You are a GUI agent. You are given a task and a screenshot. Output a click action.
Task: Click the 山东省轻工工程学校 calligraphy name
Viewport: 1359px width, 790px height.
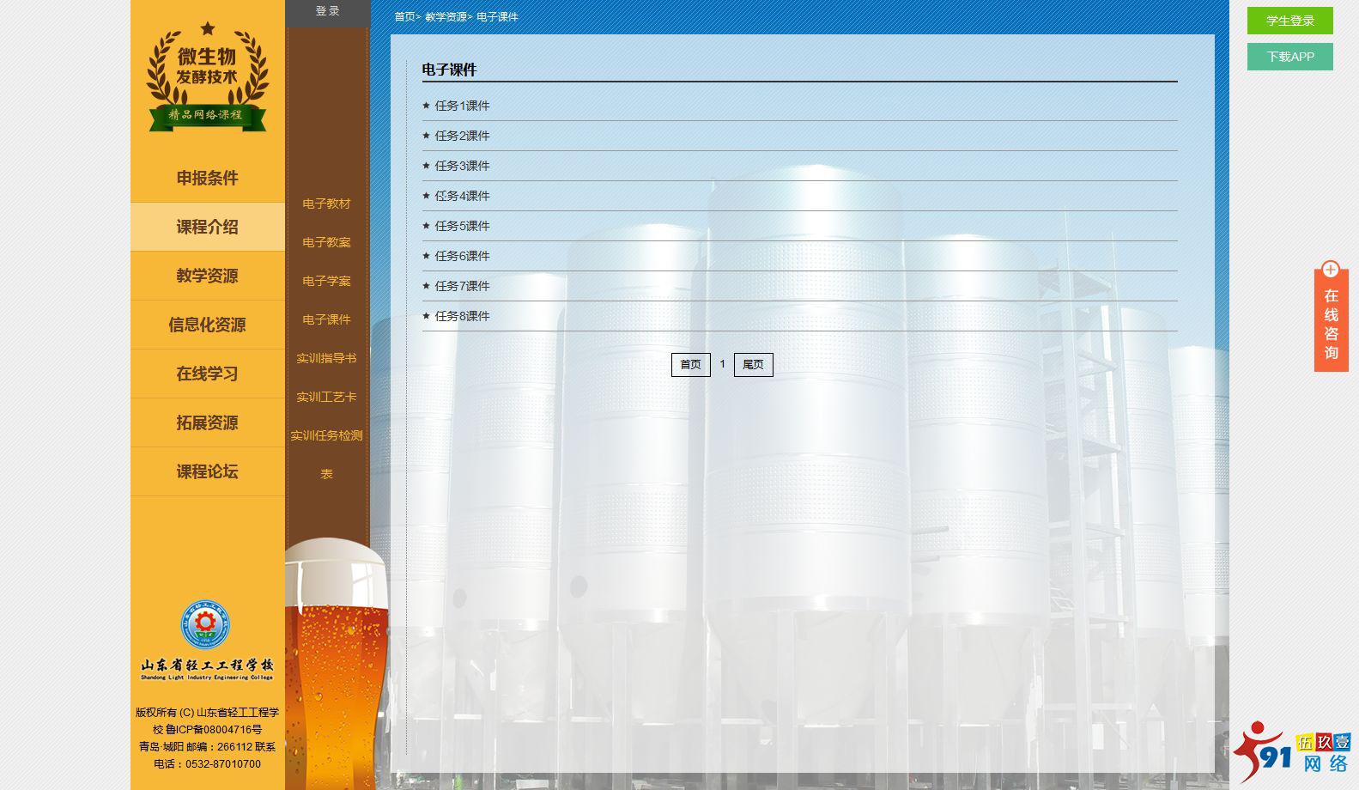click(207, 665)
